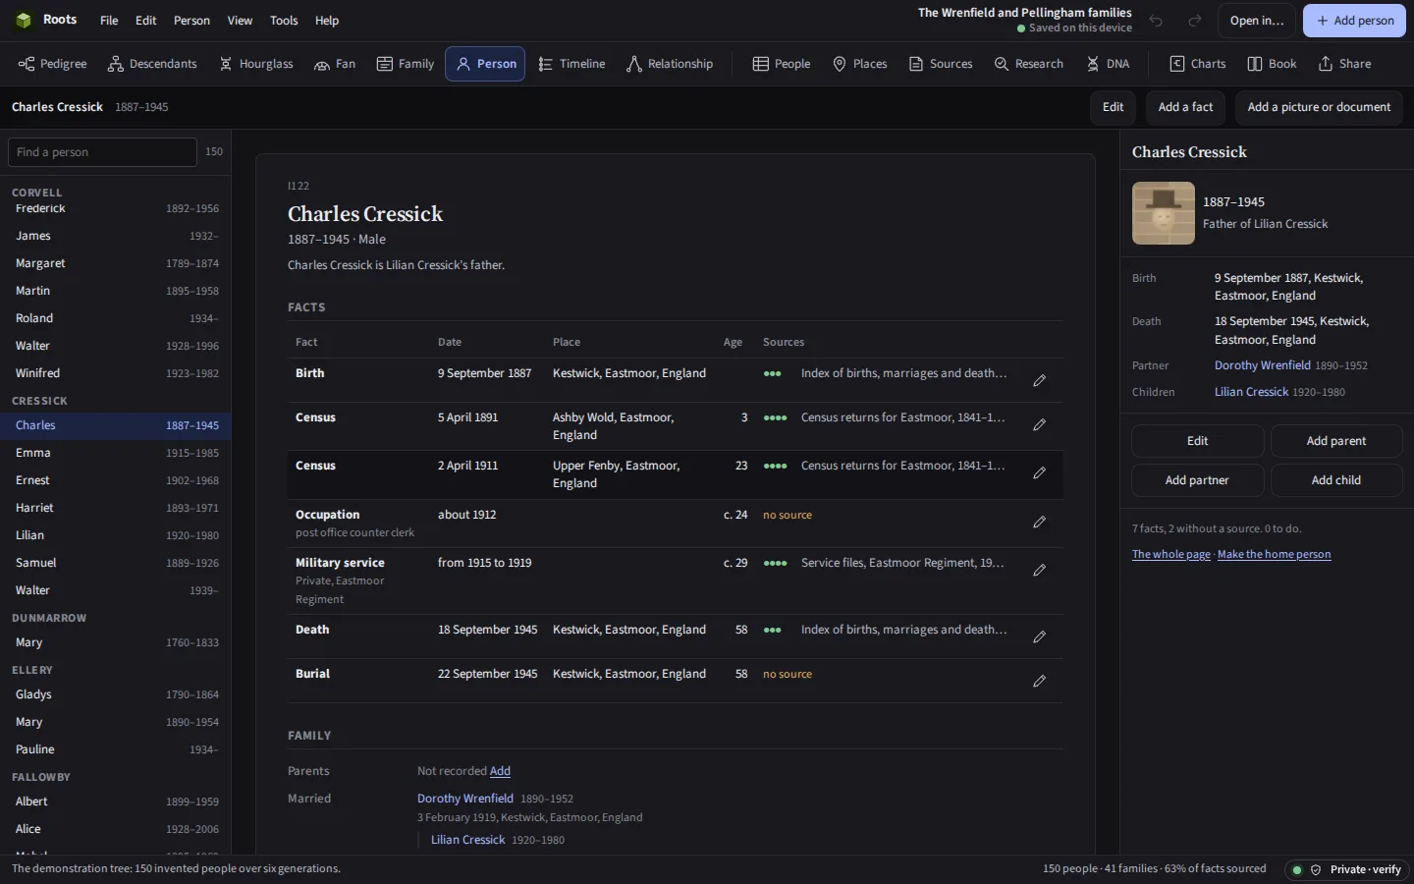Select Albert Fallowby in the people list

(x=116, y=801)
